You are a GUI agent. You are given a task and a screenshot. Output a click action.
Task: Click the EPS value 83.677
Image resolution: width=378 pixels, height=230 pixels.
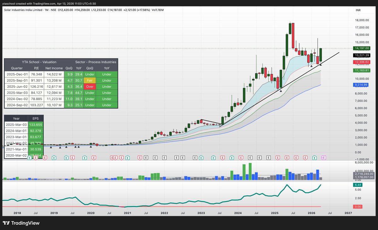point(36,137)
